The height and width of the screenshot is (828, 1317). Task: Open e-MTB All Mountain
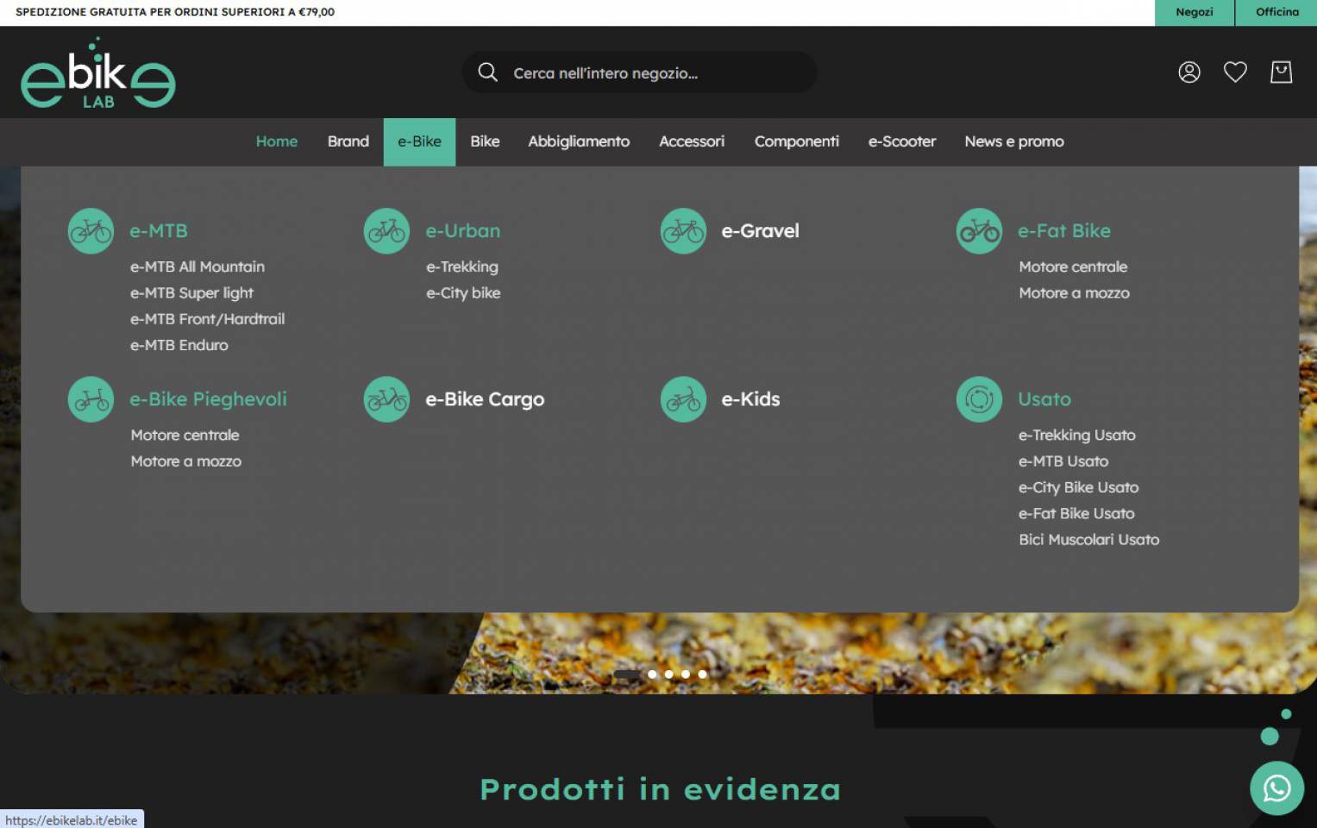[x=198, y=267]
